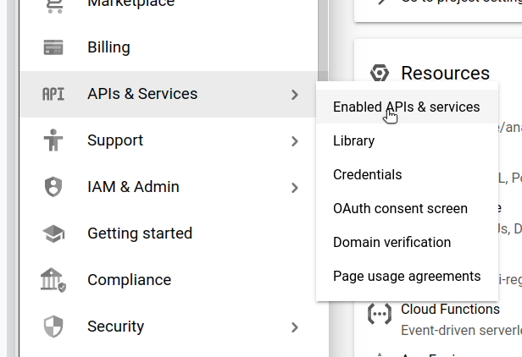The image size is (522, 357).
Task: Click the Compliance building icon
Action: [53, 280]
